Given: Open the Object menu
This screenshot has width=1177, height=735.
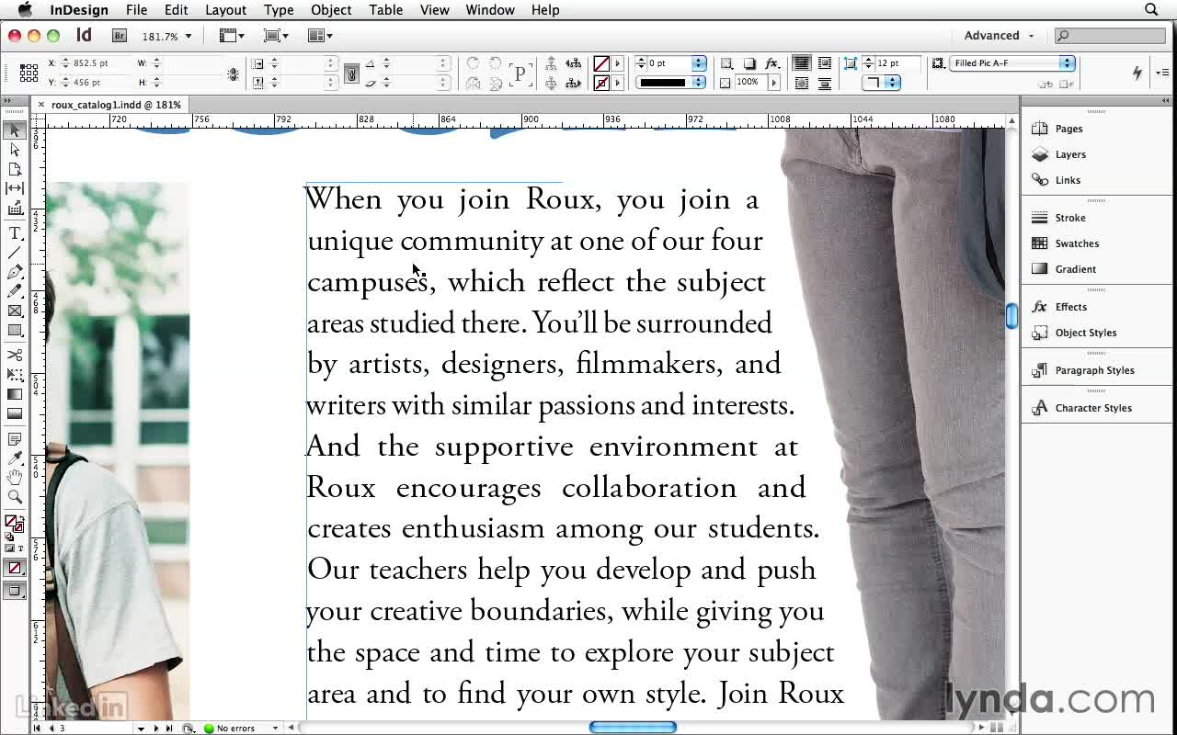Looking at the screenshot, I should click(x=331, y=10).
